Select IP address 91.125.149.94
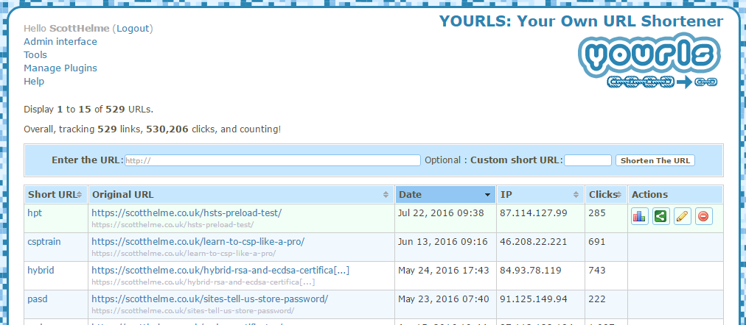 534,299
